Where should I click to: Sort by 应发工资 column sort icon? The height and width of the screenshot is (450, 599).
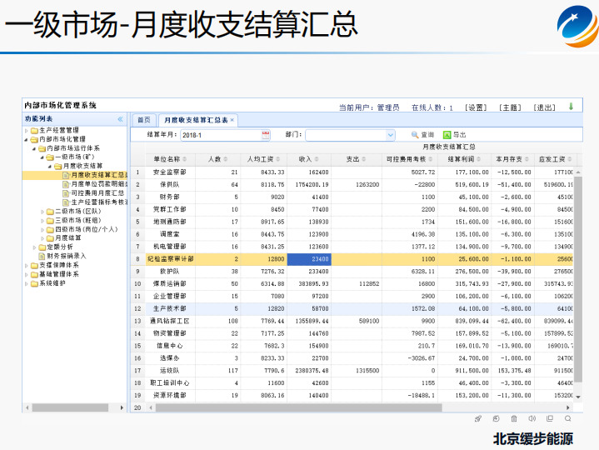570,159
